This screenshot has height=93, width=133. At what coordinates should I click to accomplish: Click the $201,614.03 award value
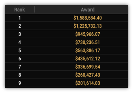88,83
